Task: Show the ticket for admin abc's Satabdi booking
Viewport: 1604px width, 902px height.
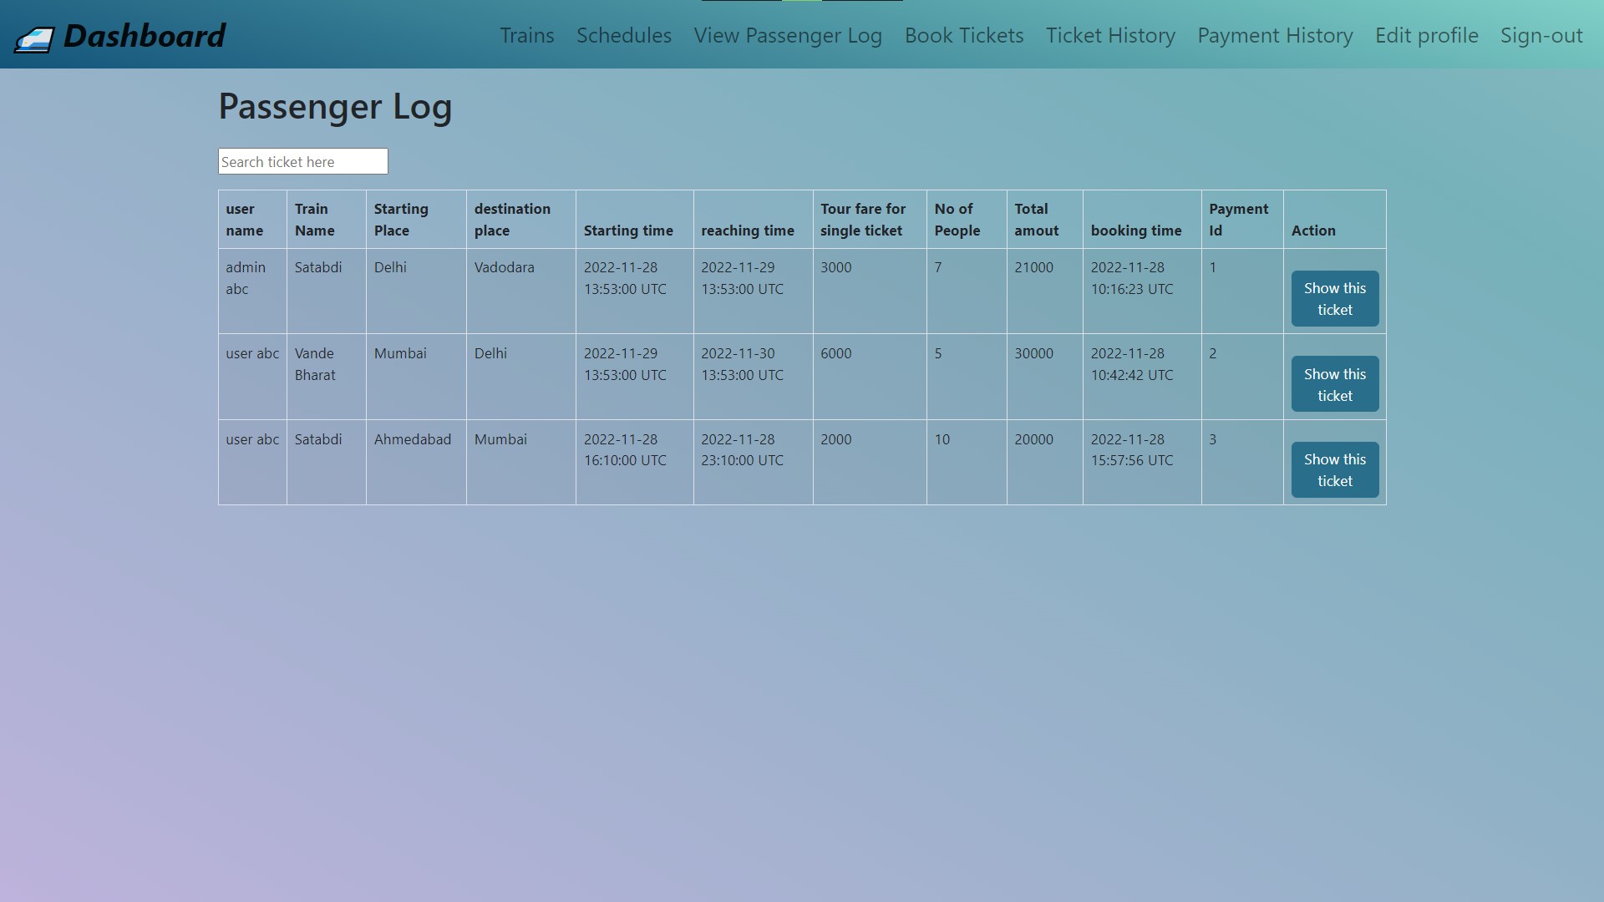Action: tap(1334, 298)
